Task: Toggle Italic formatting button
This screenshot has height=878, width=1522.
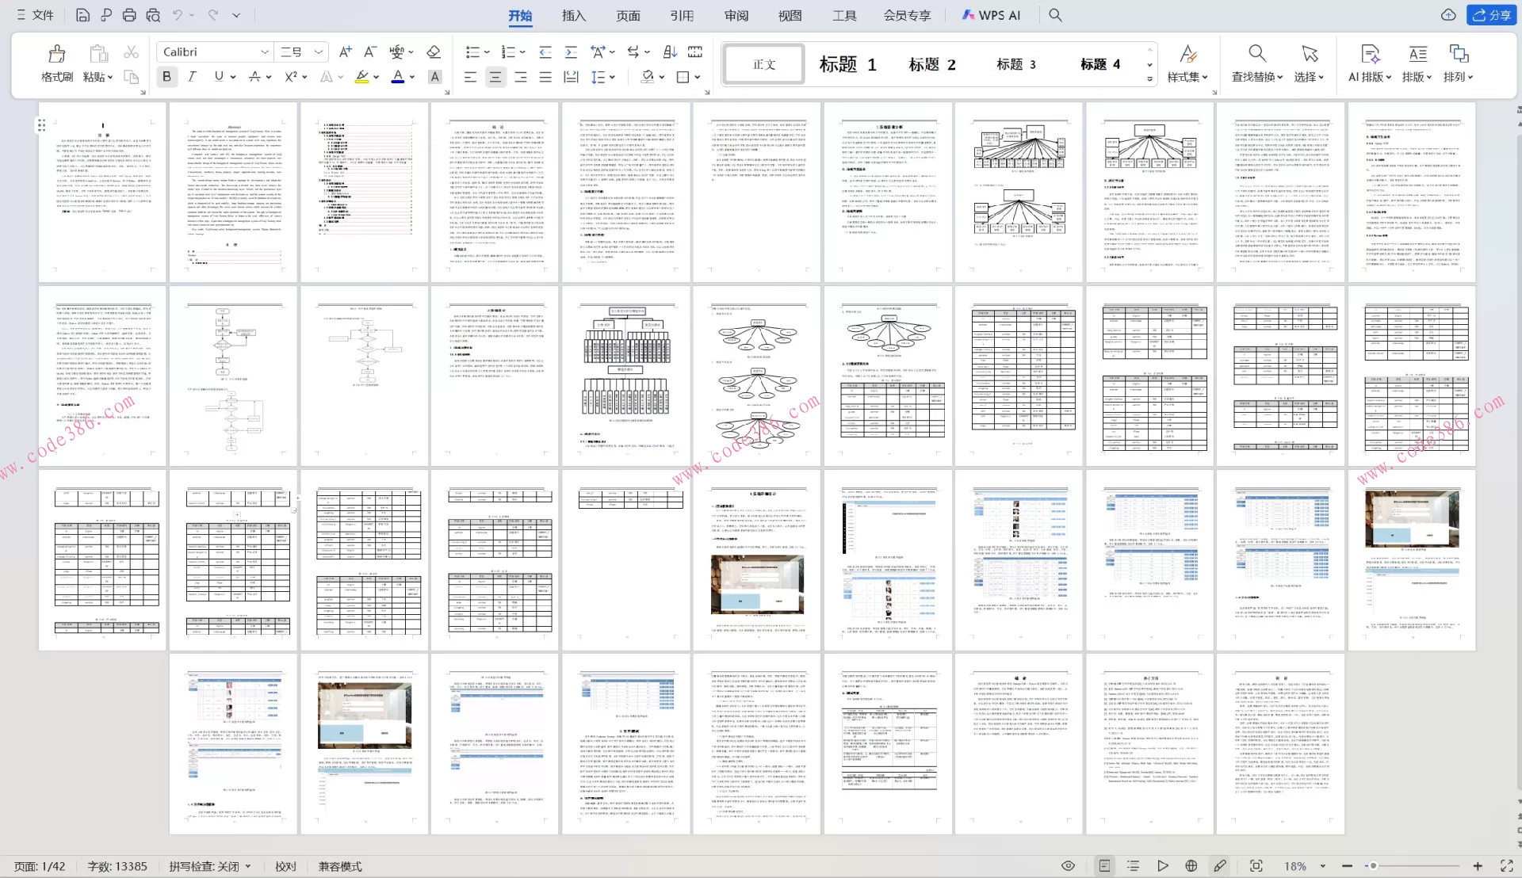Action: tap(192, 77)
